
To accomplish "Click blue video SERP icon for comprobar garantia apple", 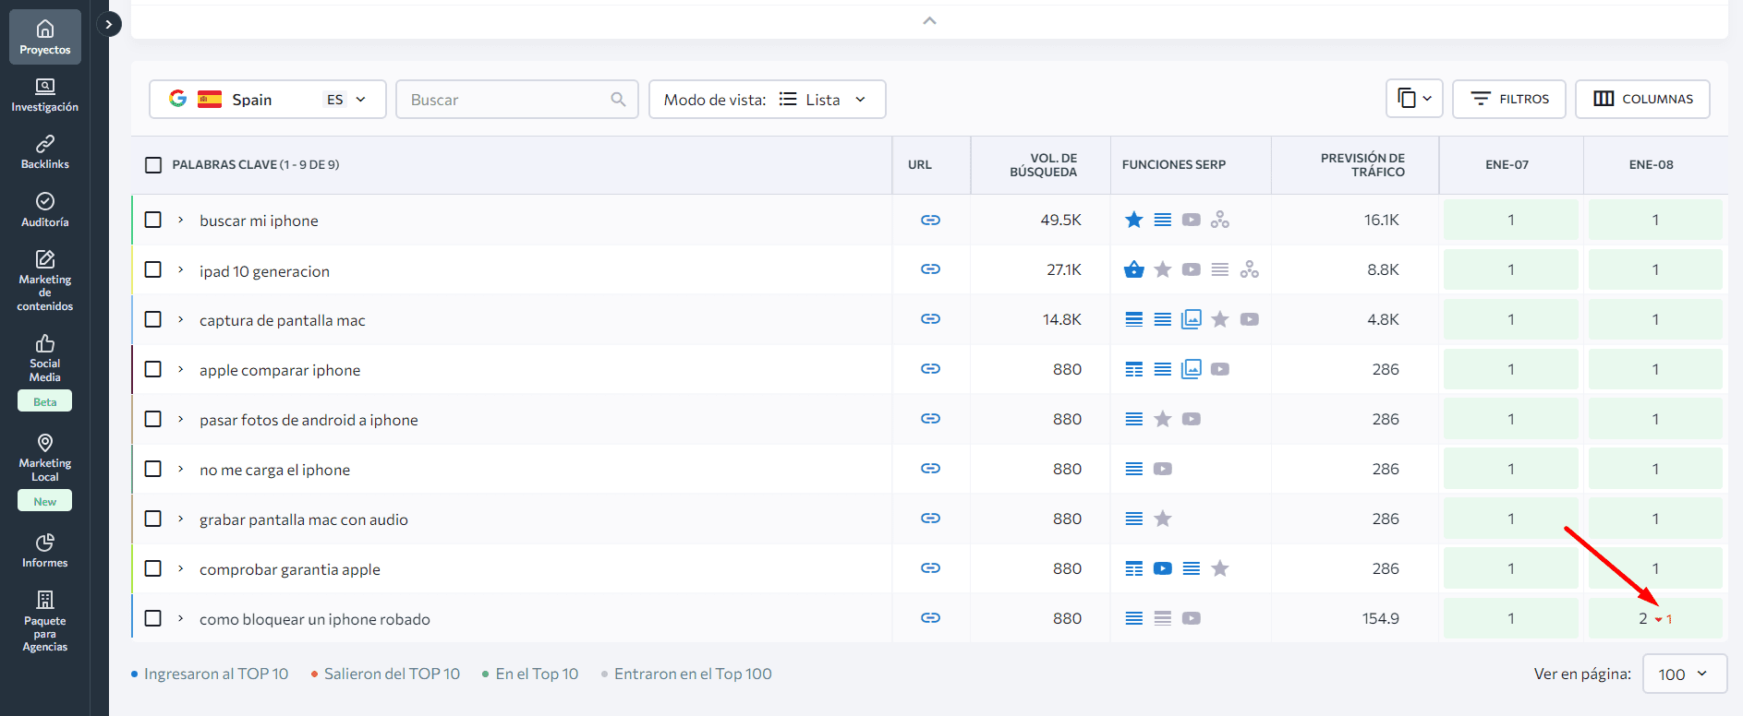I will pos(1163,568).
